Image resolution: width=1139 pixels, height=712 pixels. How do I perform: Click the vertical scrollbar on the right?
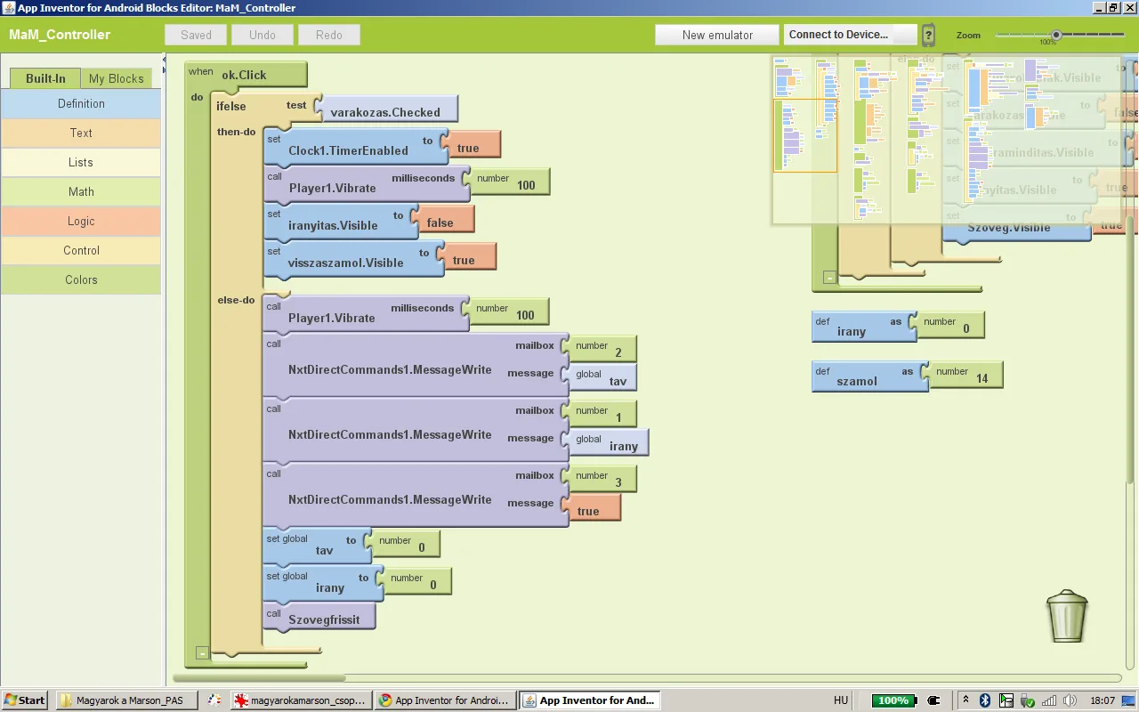click(x=1131, y=349)
